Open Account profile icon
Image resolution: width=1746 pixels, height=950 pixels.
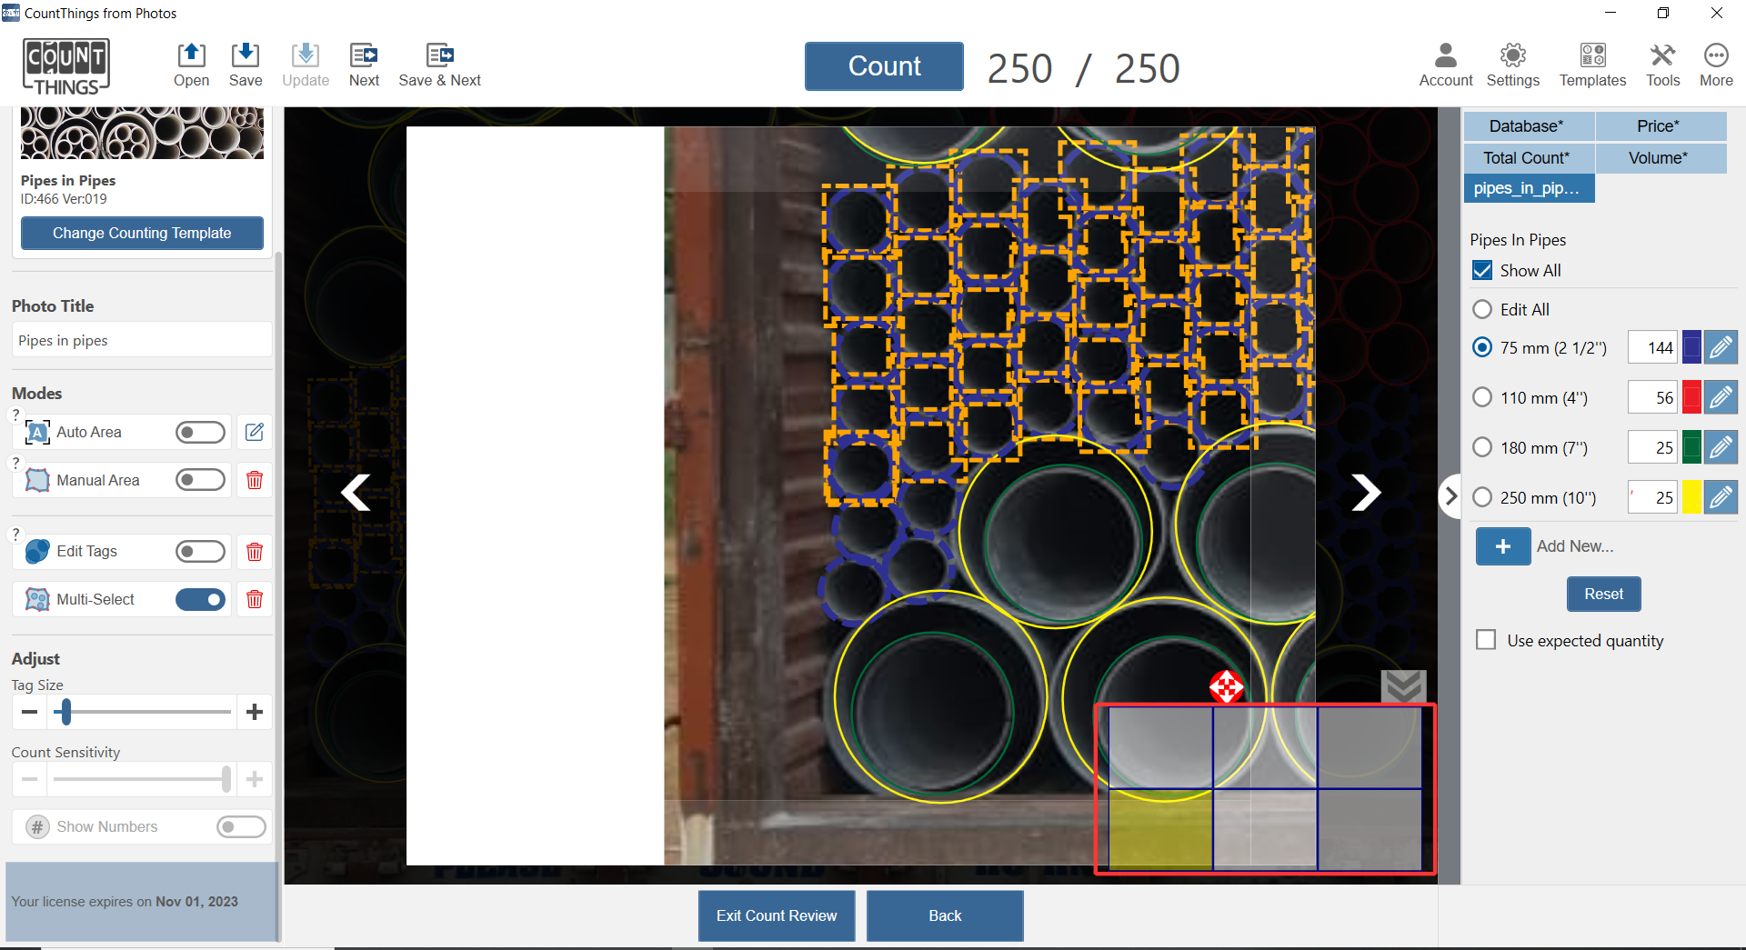click(1445, 56)
